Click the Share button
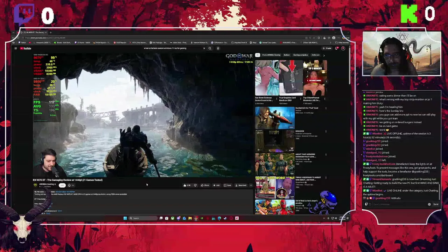 (x=205, y=185)
